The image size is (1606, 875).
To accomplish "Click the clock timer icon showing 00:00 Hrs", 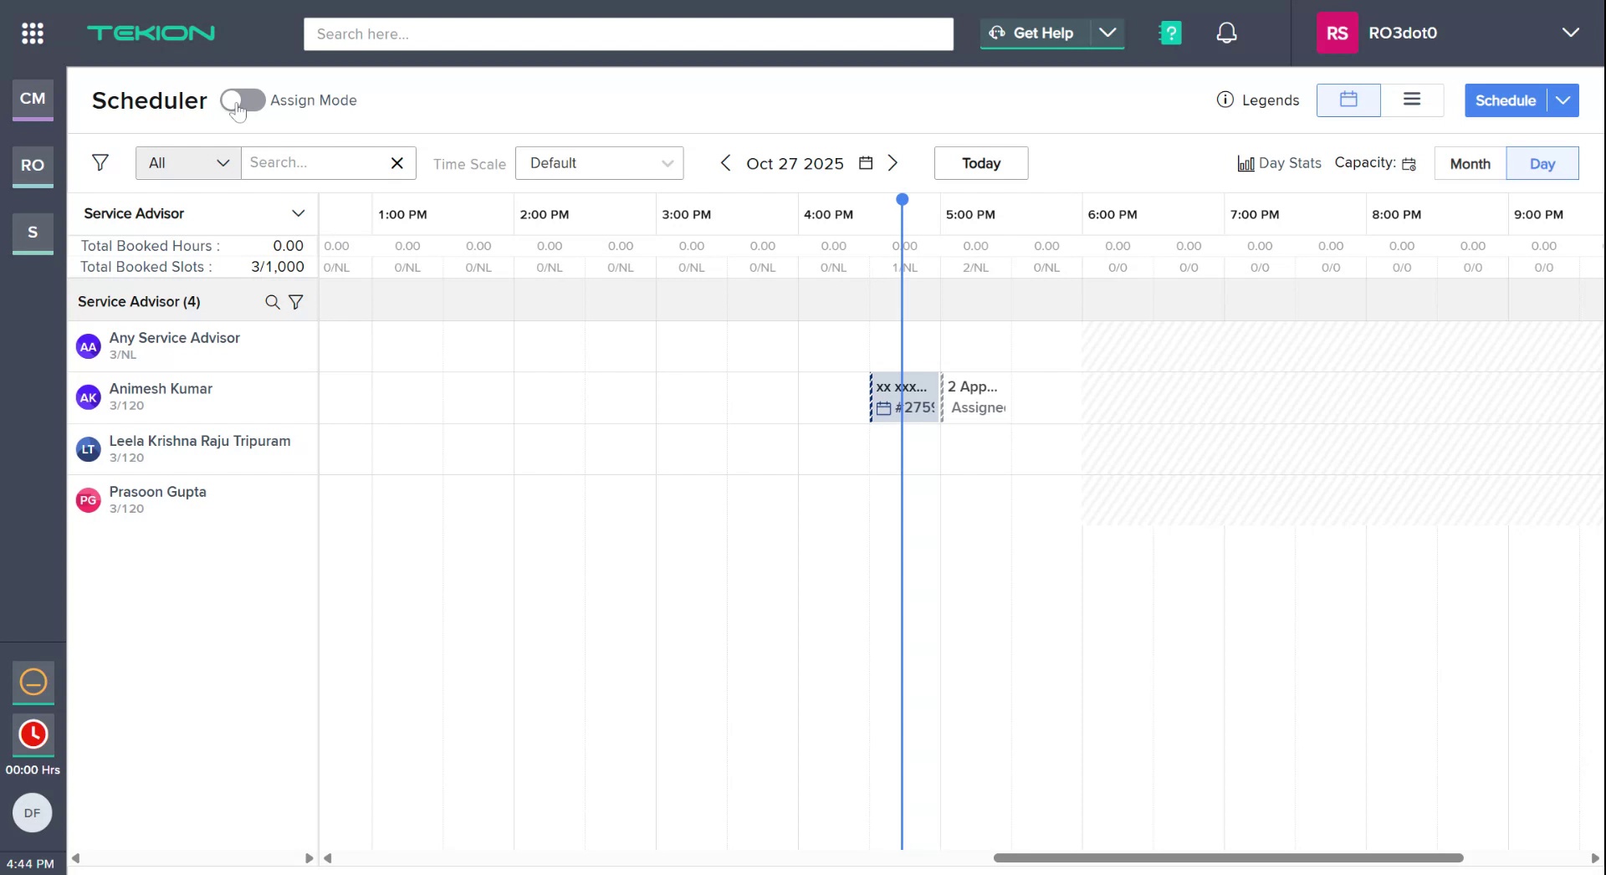I will (x=33, y=734).
